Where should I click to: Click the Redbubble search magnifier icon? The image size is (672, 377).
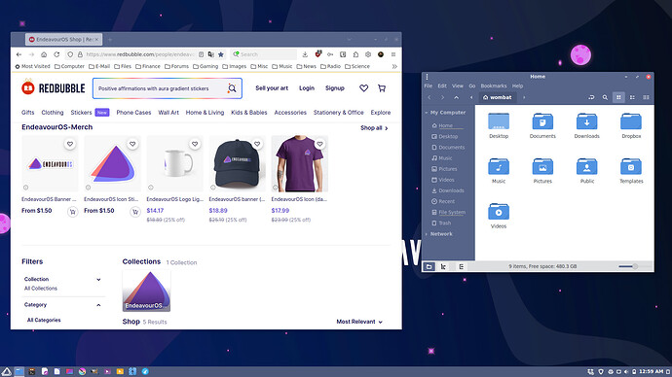pyautogui.click(x=232, y=88)
